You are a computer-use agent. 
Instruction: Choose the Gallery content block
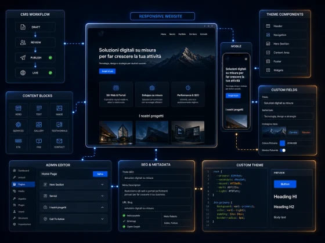click(39, 127)
